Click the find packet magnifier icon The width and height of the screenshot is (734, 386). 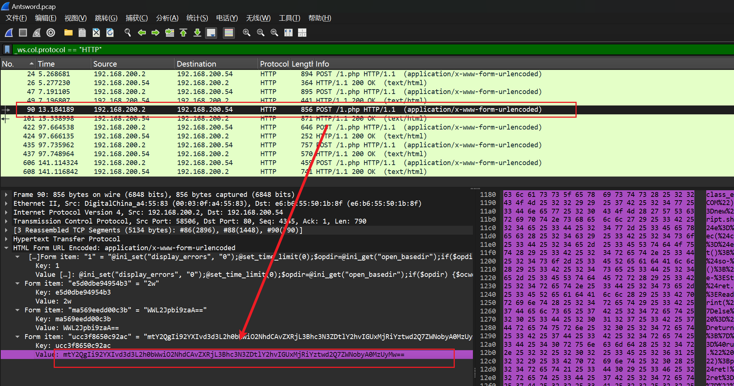(128, 33)
